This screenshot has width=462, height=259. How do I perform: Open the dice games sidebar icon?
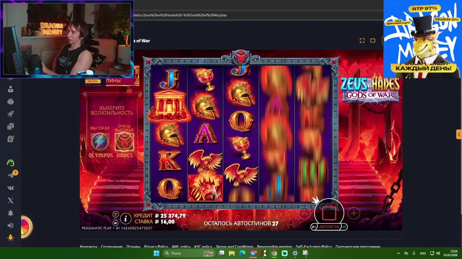pyautogui.click(x=10, y=127)
